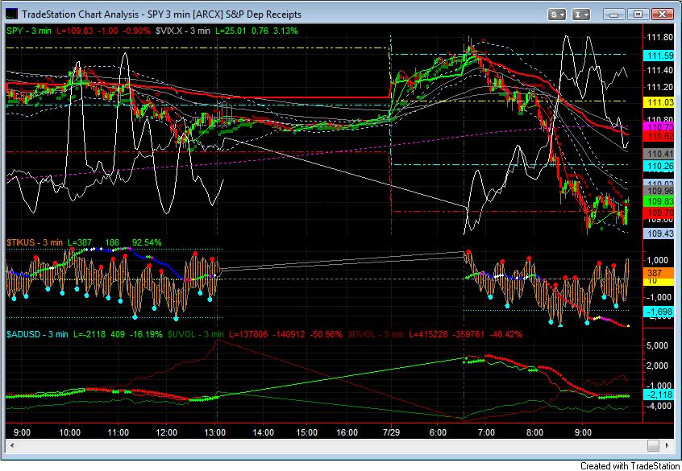Click the cyan 111.59 price marker

[659, 56]
